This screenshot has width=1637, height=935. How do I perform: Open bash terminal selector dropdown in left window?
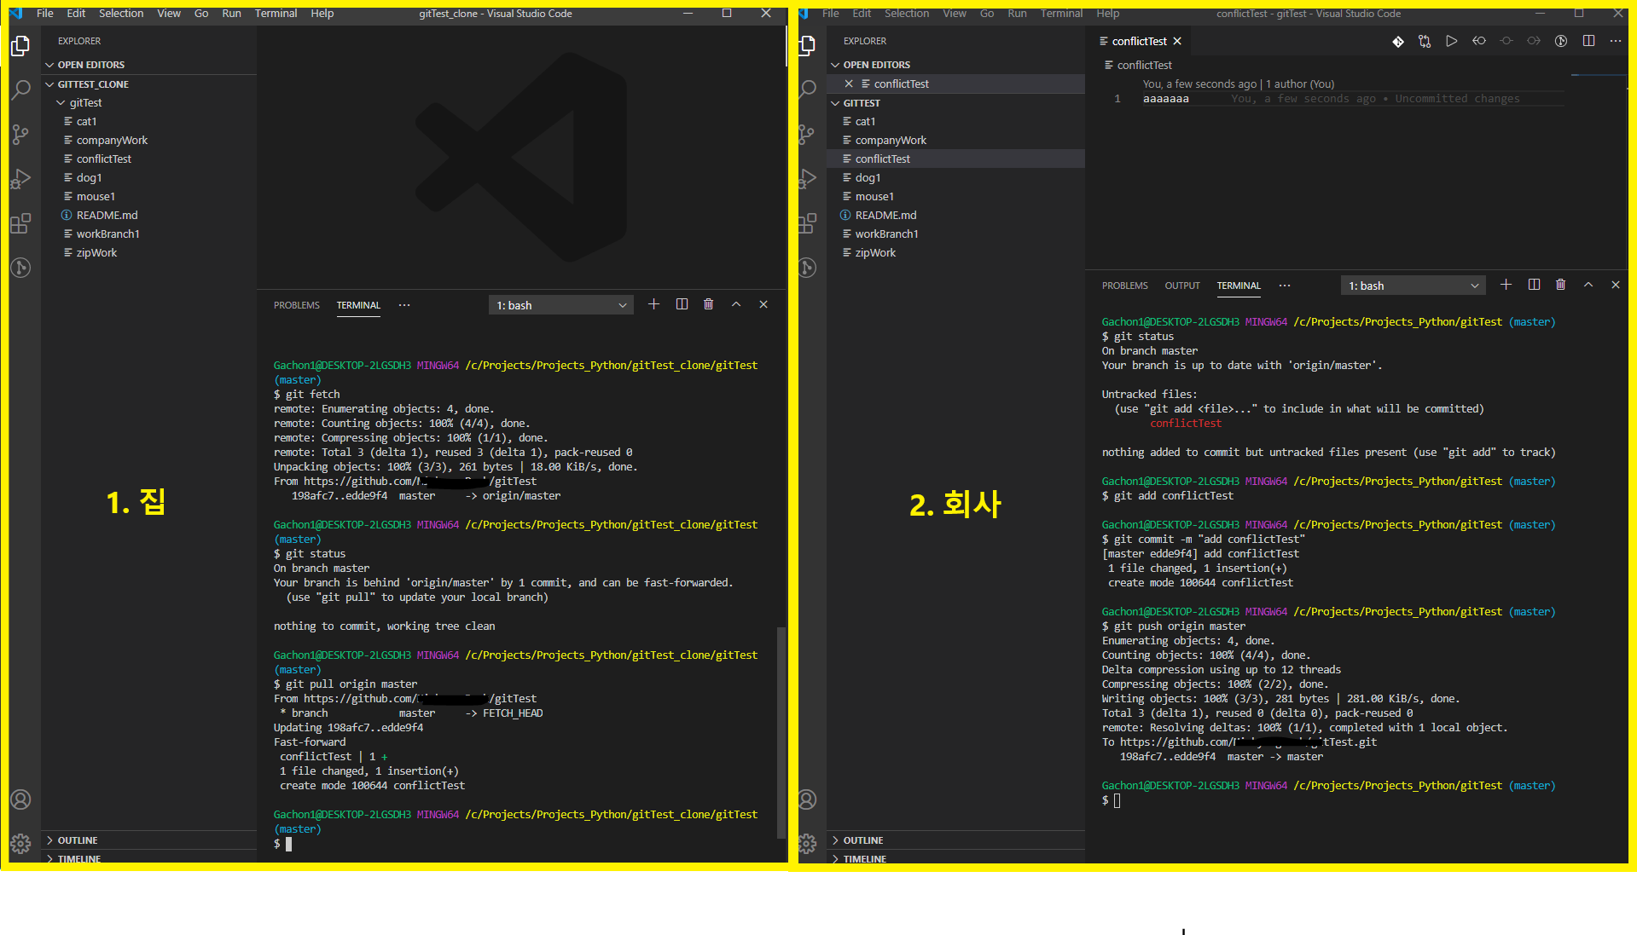click(x=560, y=305)
